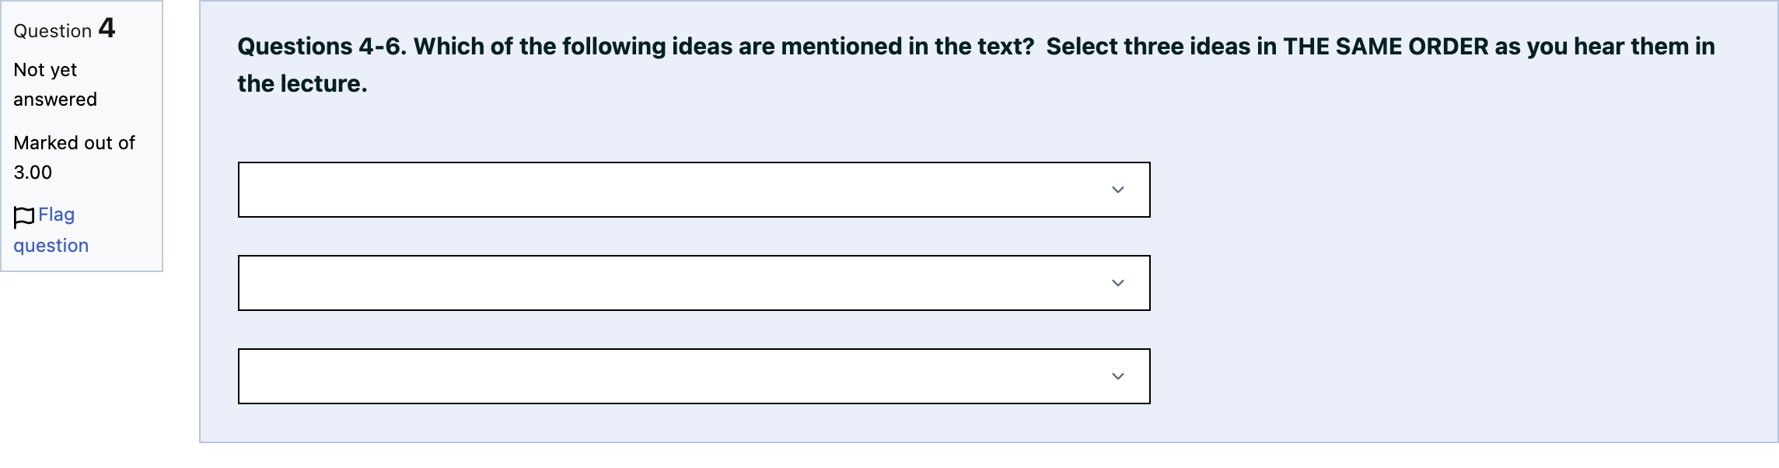Screen dimensions: 1779x468
Task: Click the 3.00 mark value
Action: pyautogui.click(x=33, y=173)
